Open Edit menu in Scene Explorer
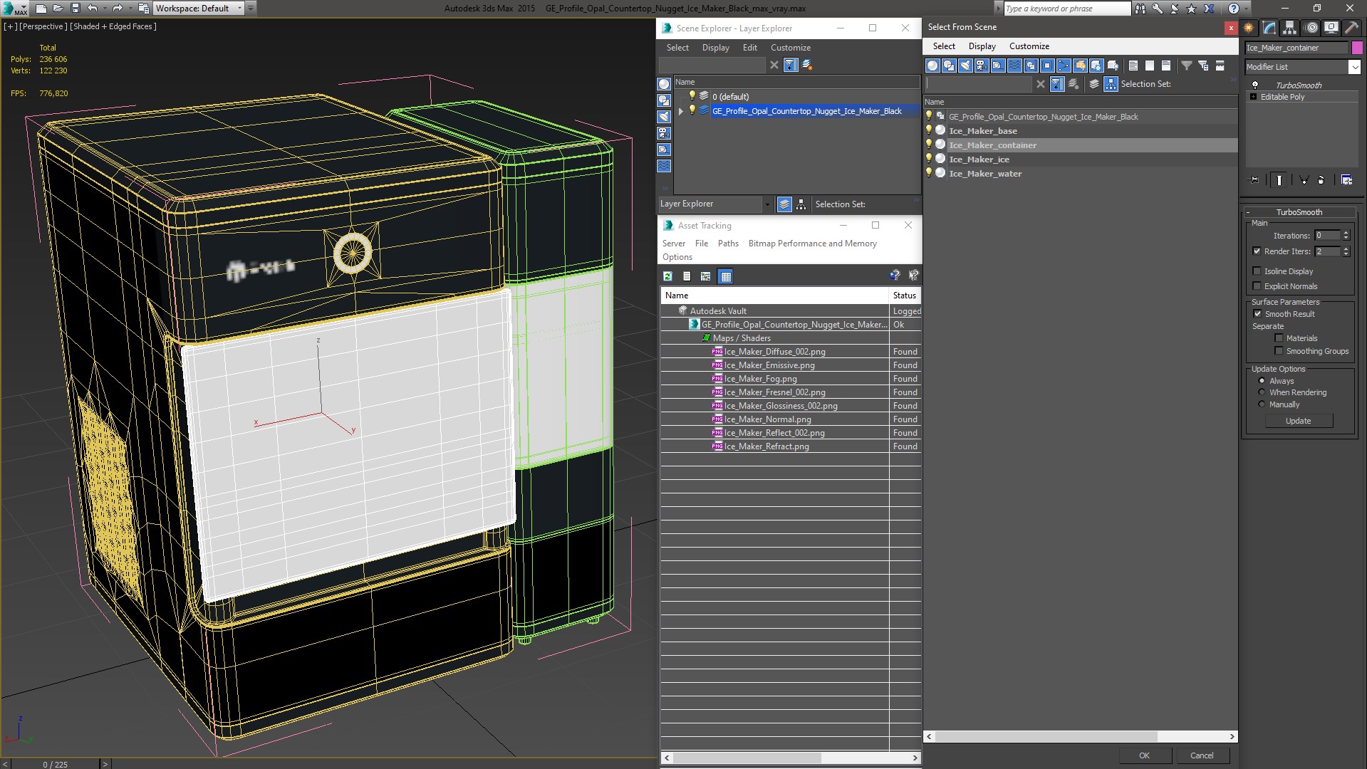 (749, 48)
